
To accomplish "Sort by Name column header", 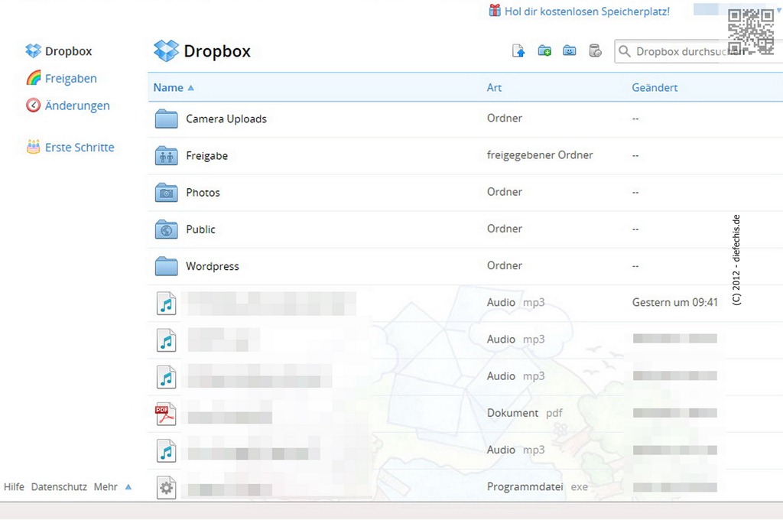I will point(168,87).
